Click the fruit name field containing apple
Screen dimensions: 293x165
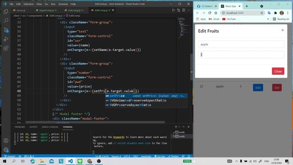[x=241, y=44]
